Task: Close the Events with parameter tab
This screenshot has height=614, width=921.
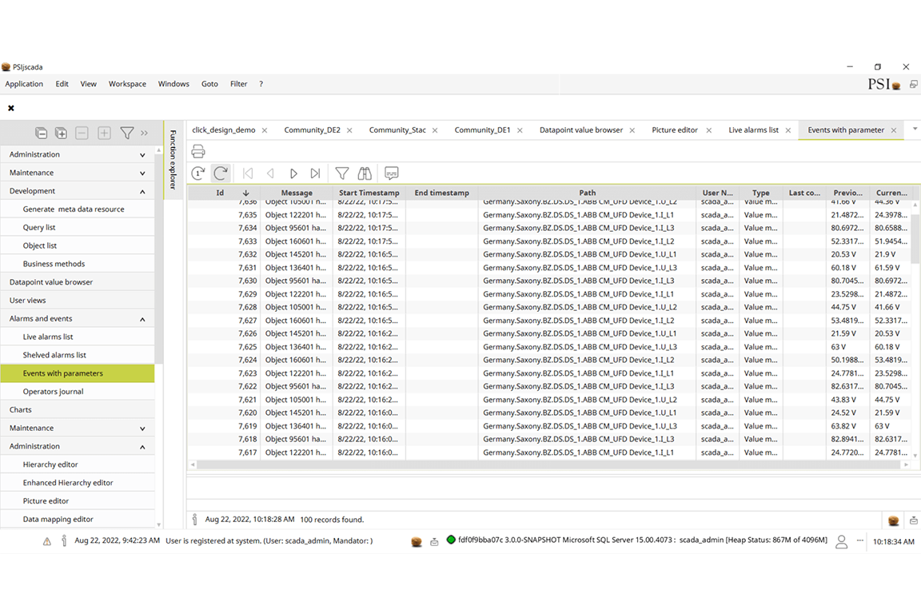Action: point(894,130)
